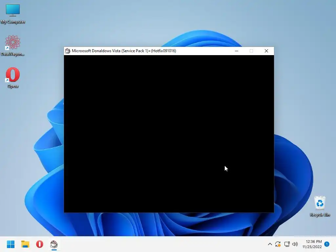The width and height of the screenshot is (336, 252).
Task: Open the My Computer desktop icon
Action: point(13,13)
